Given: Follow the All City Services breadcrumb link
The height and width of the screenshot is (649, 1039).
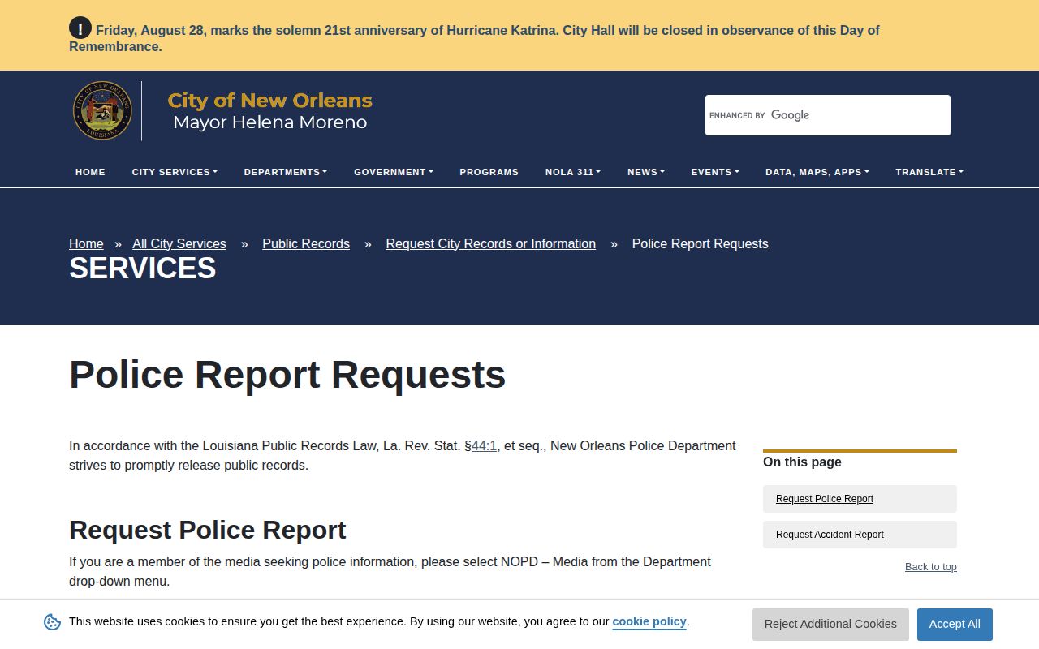Looking at the screenshot, I should [x=179, y=243].
